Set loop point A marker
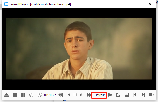The width and height of the screenshot is (158, 102). tap(31, 95)
